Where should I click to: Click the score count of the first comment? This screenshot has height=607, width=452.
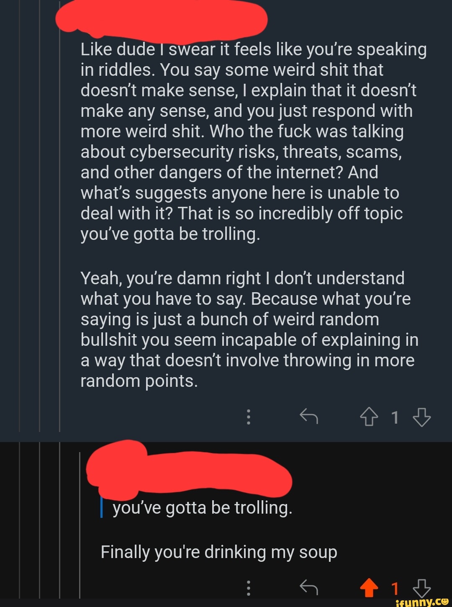pyautogui.click(x=395, y=417)
